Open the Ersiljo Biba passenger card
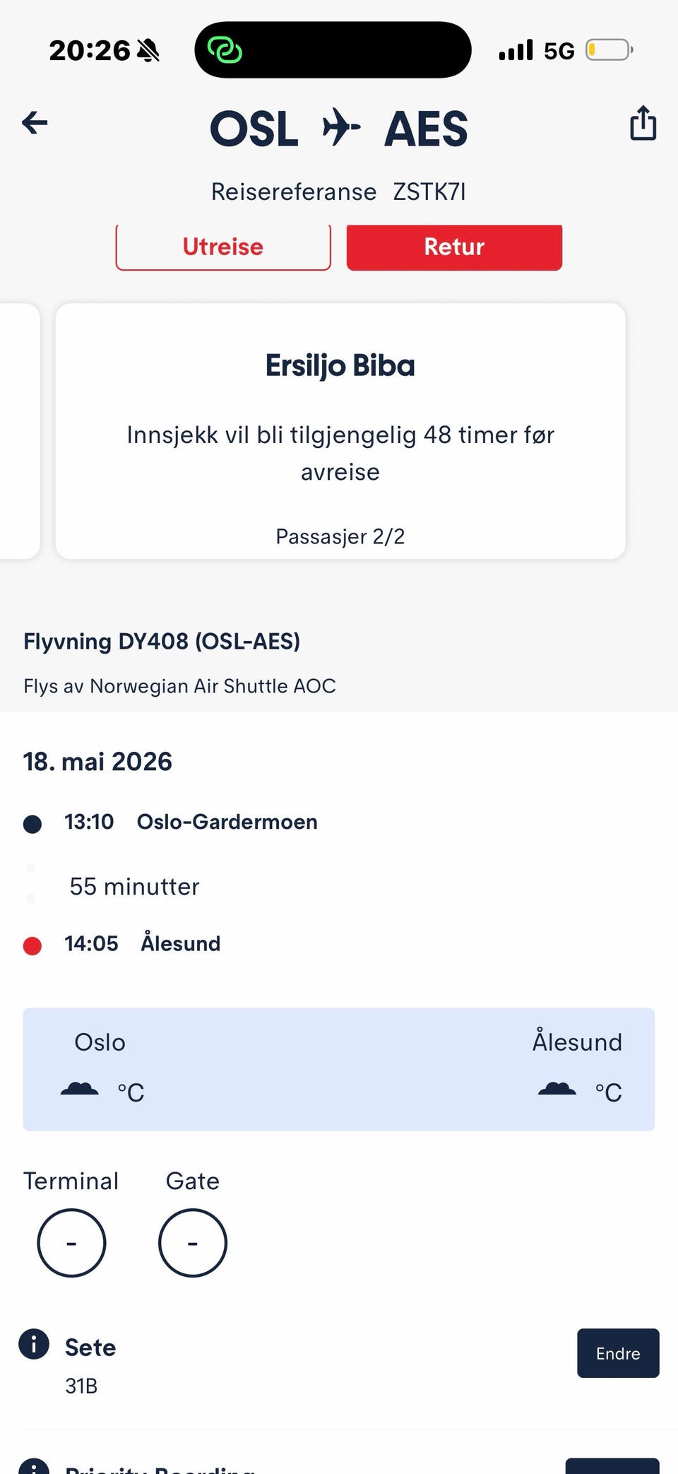 340,431
